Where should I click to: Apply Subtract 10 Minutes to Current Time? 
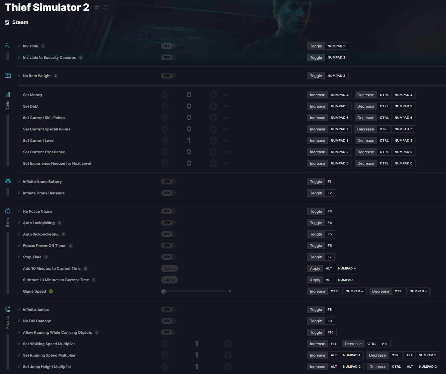click(x=169, y=280)
